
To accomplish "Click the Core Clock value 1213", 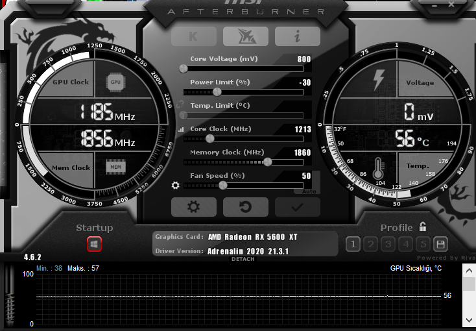I will pos(303,130).
